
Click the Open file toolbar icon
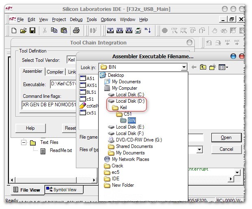23,30
